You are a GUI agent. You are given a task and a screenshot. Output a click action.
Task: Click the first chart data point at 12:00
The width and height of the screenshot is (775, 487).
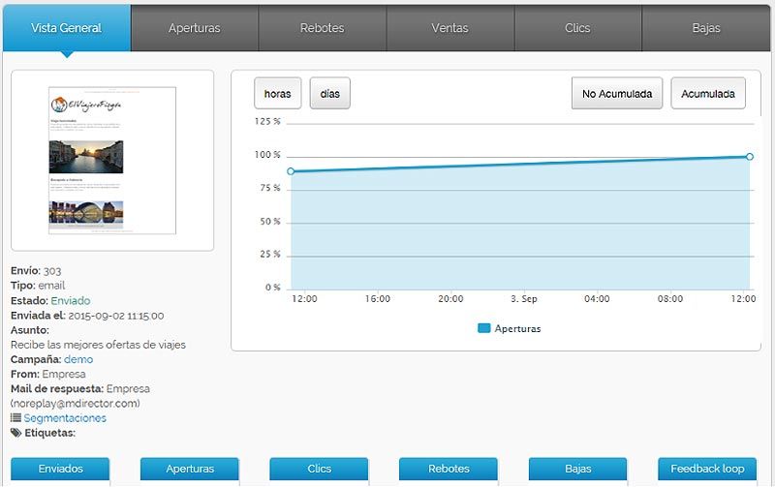point(291,171)
